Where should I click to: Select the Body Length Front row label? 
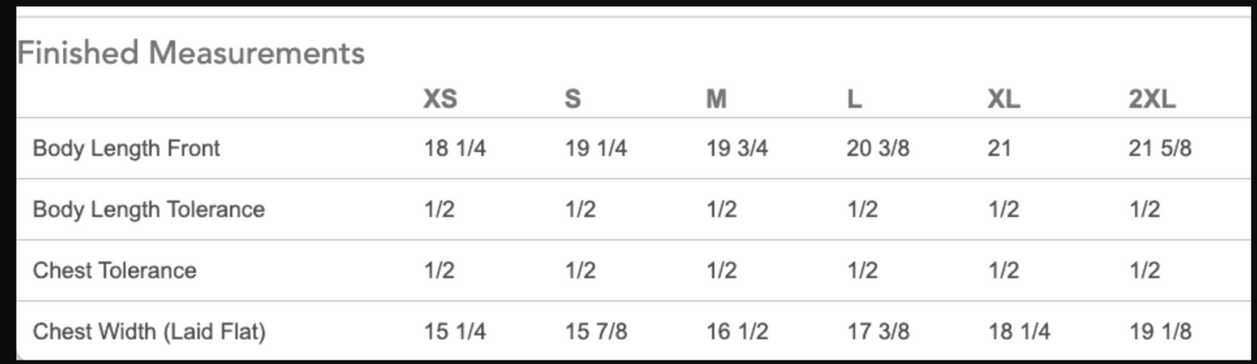pyautogui.click(x=126, y=149)
